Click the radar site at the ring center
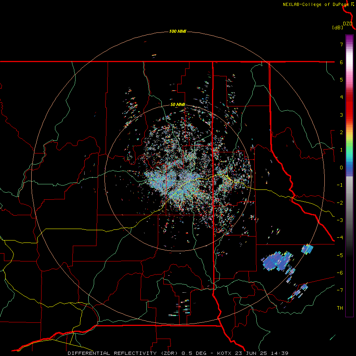 [178, 178]
